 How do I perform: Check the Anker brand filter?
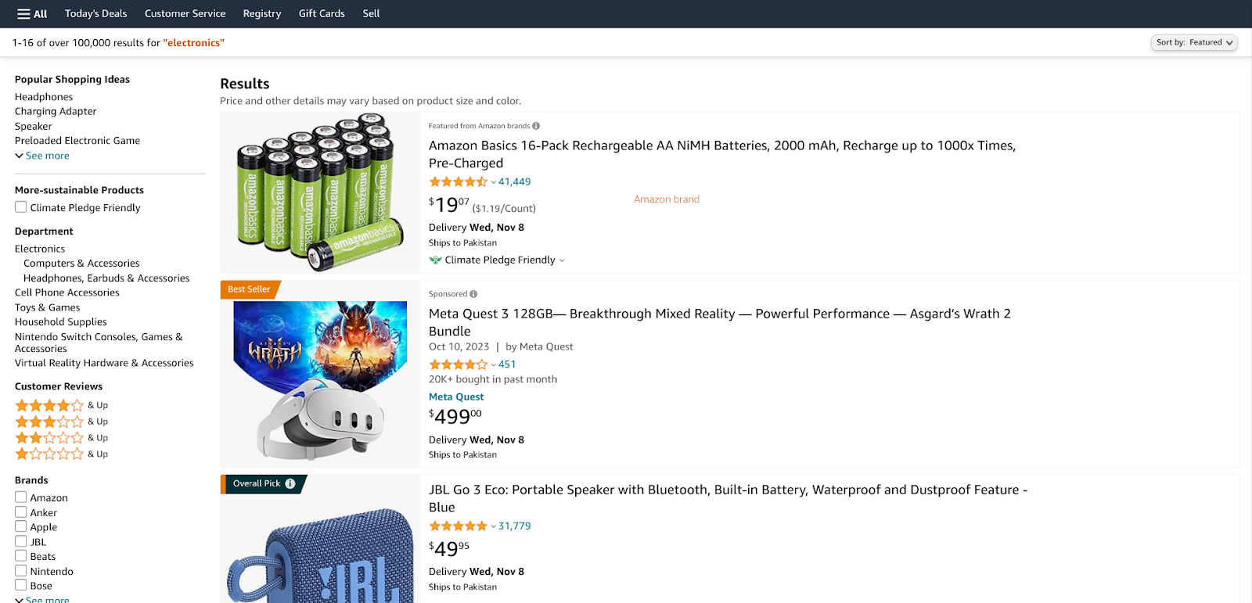coord(21,512)
